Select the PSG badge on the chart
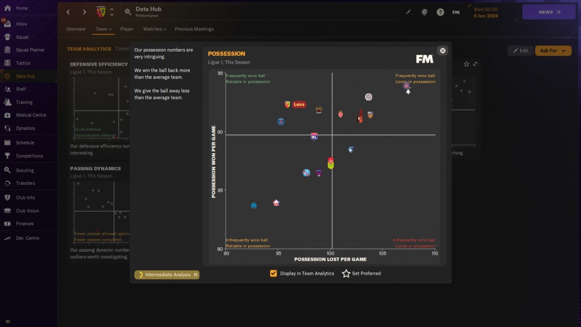This screenshot has height=327, width=581. 281,122
